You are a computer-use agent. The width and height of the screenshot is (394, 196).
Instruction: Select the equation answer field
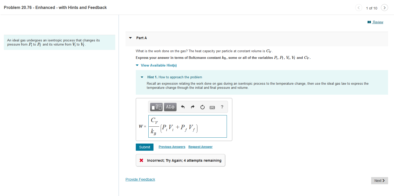point(187,126)
